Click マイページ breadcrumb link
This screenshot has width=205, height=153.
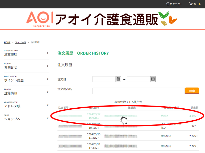20,42
